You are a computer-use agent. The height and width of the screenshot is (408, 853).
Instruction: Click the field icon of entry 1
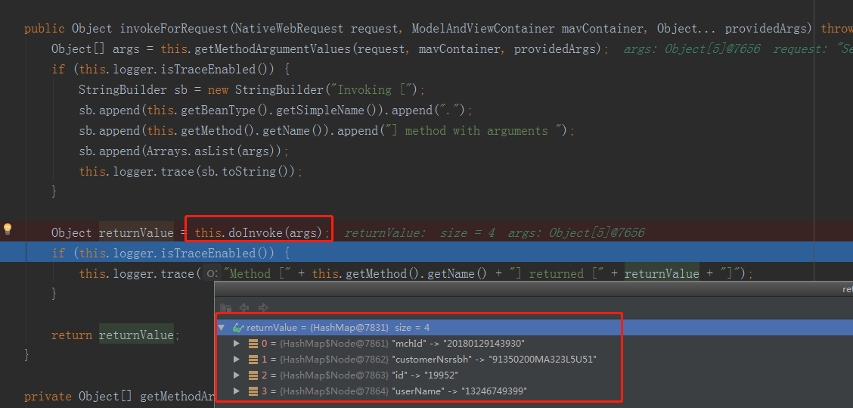click(x=253, y=360)
